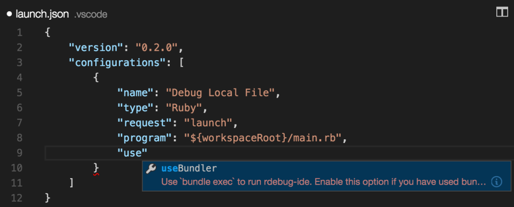The image size is (514, 207).
Task: Click the "0.2.0" version value
Action: 157,47
